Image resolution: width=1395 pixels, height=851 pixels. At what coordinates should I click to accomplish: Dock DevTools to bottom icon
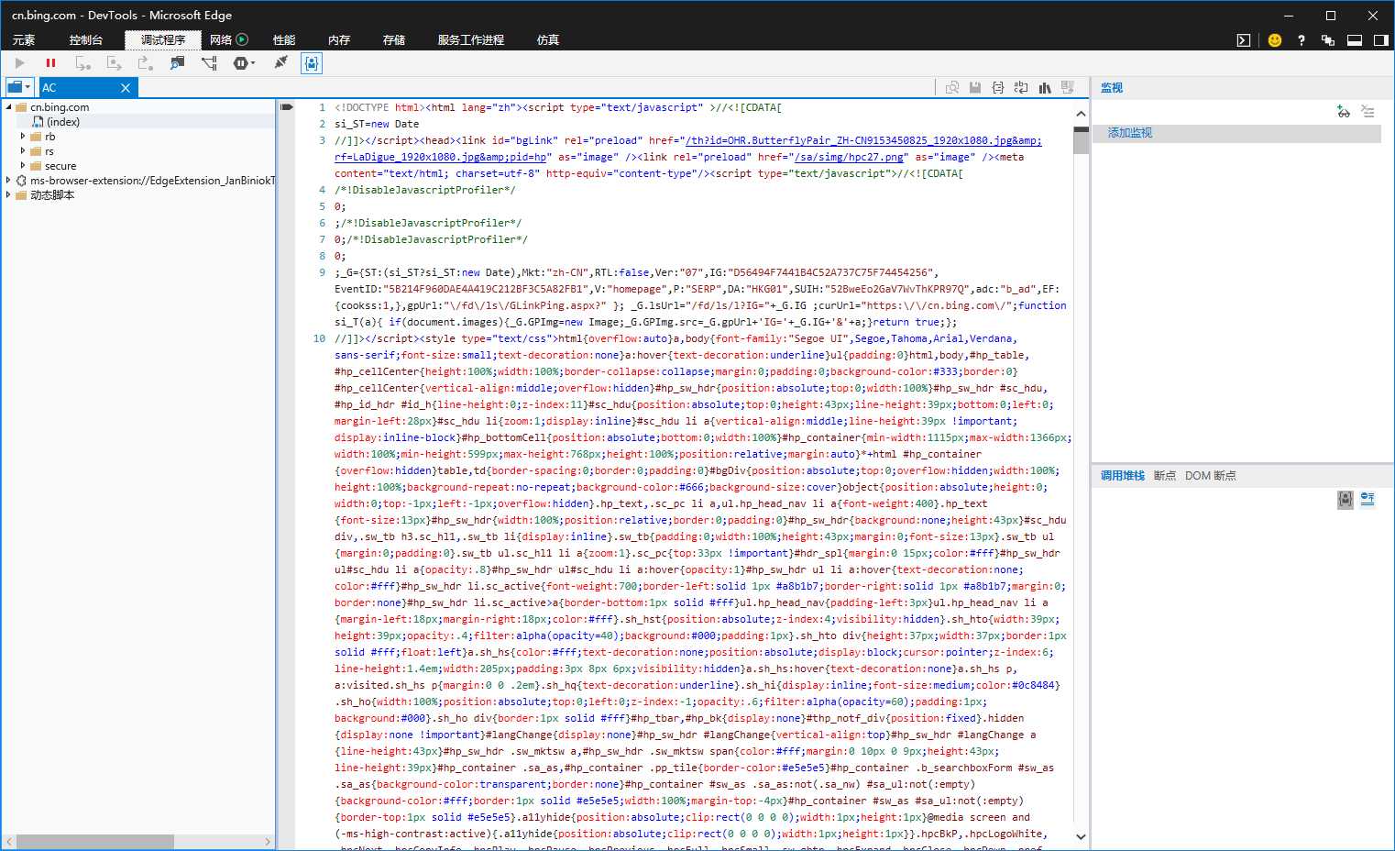(1355, 40)
